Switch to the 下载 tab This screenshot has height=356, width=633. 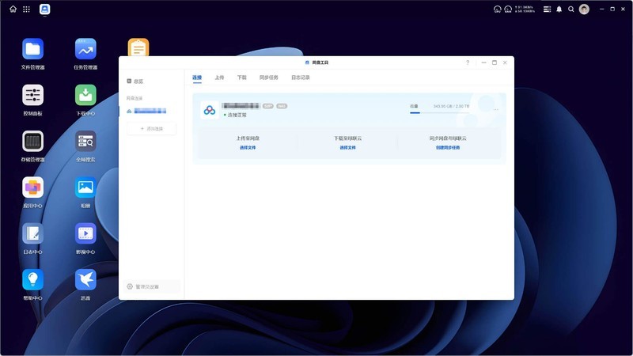(x=242, y=78)
